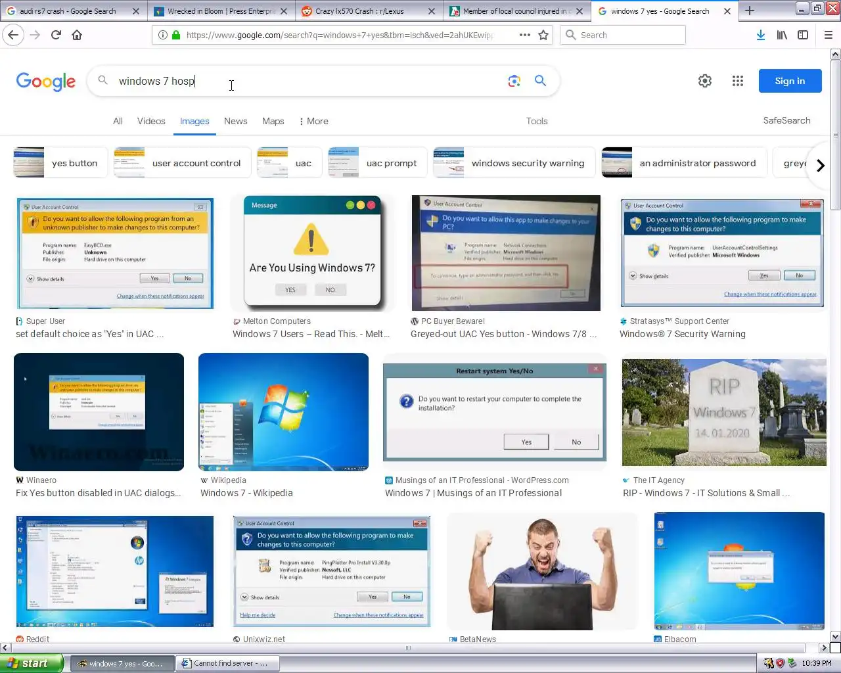Open 'Windows® 7 Security Warning' link
This screenshot has width=841, height=673.
pos(683,334)
